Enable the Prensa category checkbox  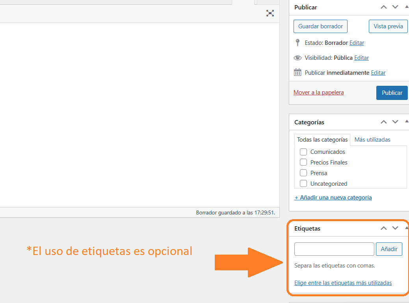(303, 173)
